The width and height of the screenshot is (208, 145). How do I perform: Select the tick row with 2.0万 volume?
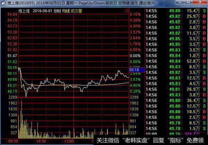point(176,22)
